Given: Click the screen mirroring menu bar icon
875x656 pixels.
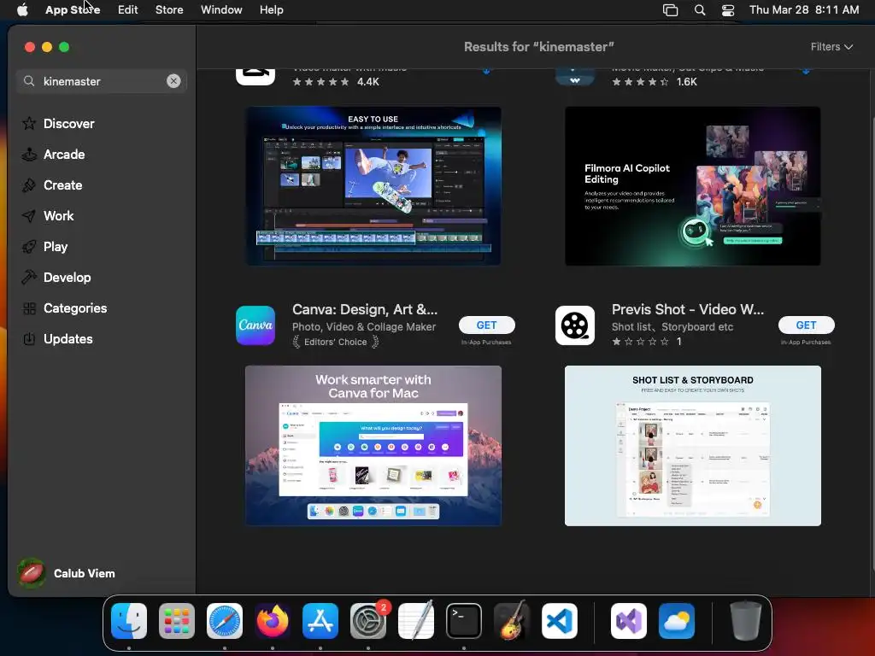Looking at the screenshot, I should point(670,9).
